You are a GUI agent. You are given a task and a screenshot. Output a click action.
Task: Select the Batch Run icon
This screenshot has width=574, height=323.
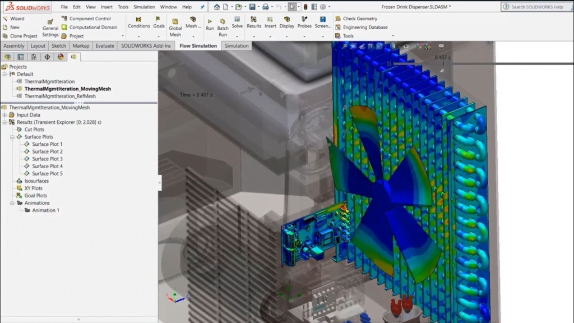[222, 25]
